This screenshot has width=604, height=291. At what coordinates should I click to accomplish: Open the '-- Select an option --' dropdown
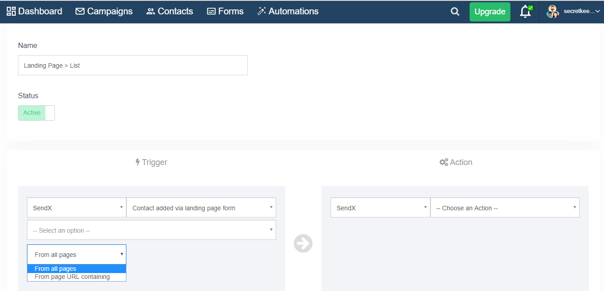click(x=152, y=230)
